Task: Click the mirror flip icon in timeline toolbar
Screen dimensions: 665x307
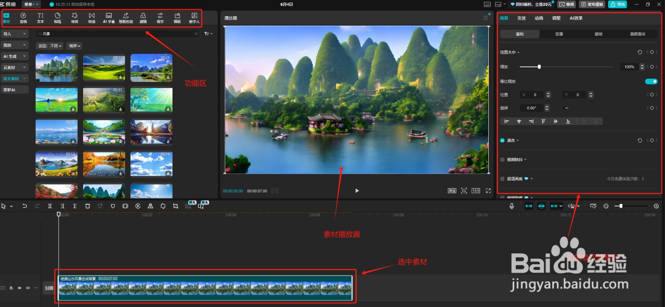Action: point(150,206)
